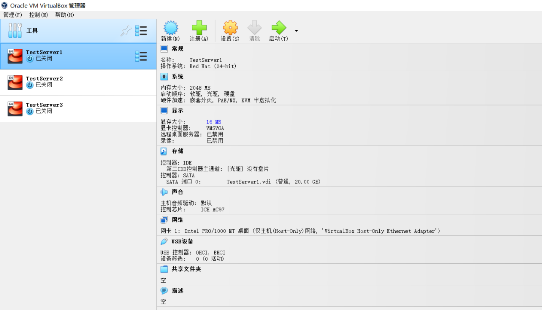This screenshot has height=310, width=542.
Task: Click the boot order value 软驱, 光驱, 硬盘
Action: tap(212, 94)
